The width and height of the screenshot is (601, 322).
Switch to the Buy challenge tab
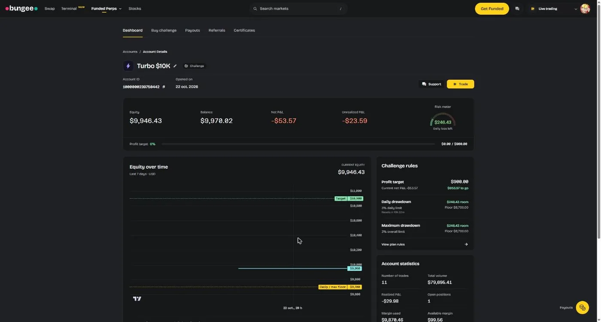[164, 30]
